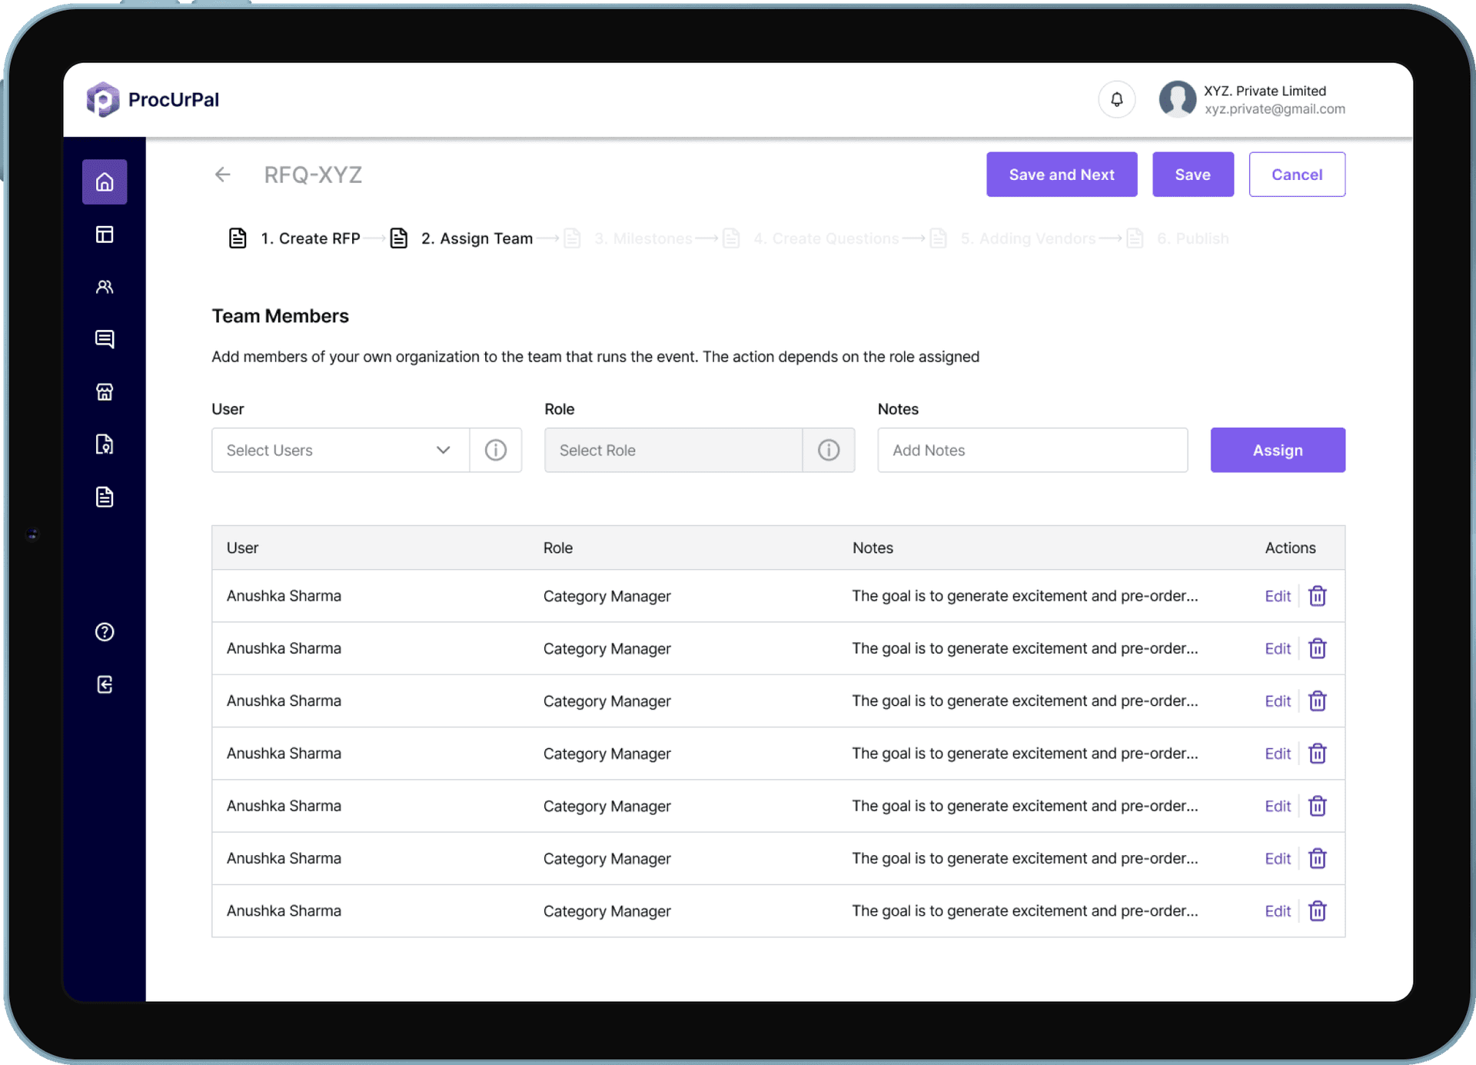Screen dimensions: 1476x1065
Task: Click the notification bell icon
Action: coord(1116,99)
